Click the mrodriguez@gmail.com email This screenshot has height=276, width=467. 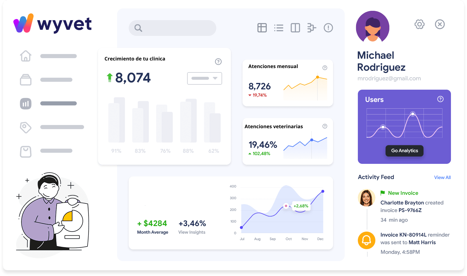pyautogui.click(x=389, y=78)
